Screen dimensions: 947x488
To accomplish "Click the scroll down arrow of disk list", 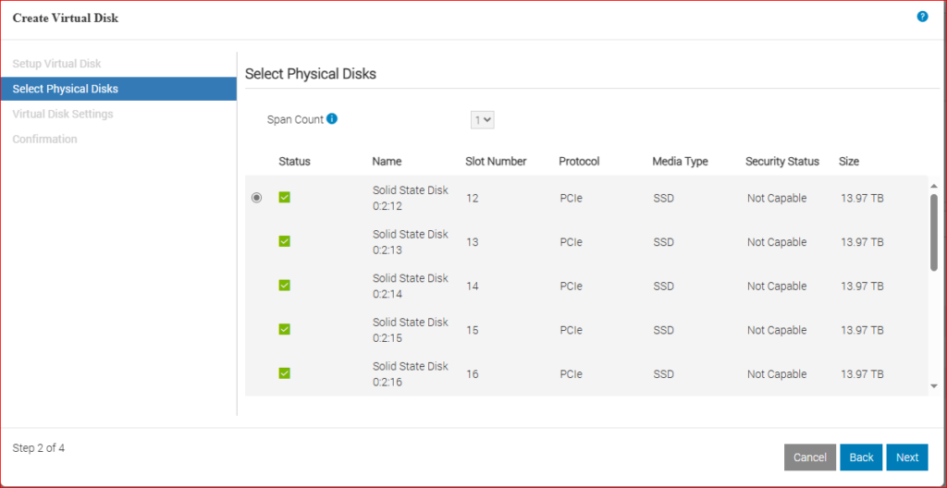I will [933, 385].
